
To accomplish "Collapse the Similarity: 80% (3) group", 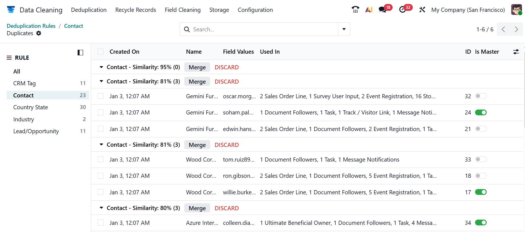I will click(x=101, y=208).
